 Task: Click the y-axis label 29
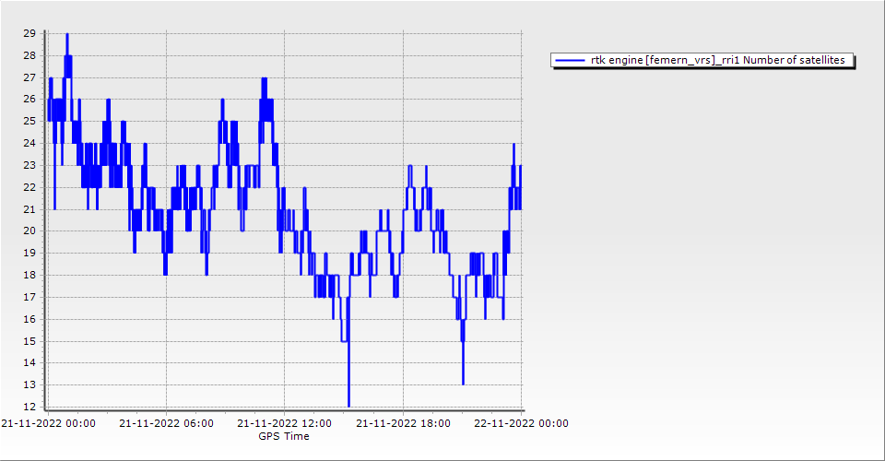pyautogui.click(x=29, y=33)
